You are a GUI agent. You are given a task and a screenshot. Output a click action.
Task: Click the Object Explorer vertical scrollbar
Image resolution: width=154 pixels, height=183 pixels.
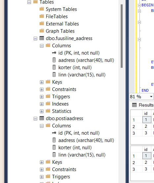[x=122, y=36]
